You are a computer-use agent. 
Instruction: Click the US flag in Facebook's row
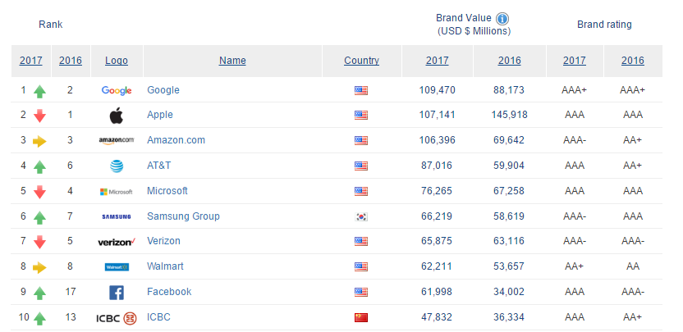(x=361, y=293)
